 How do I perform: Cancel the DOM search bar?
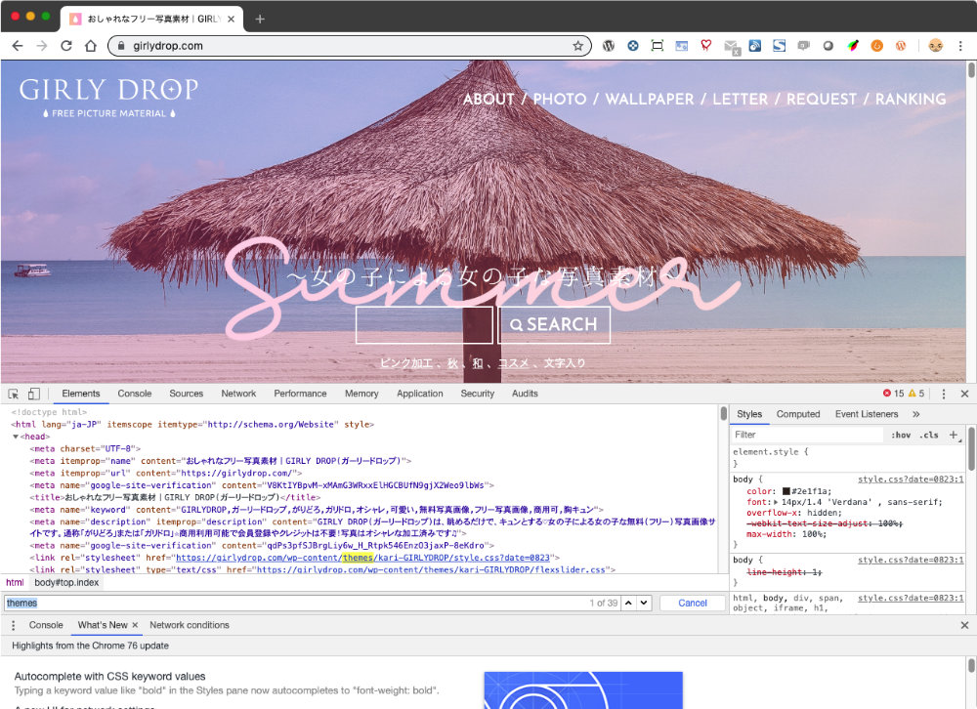(693, 604)
